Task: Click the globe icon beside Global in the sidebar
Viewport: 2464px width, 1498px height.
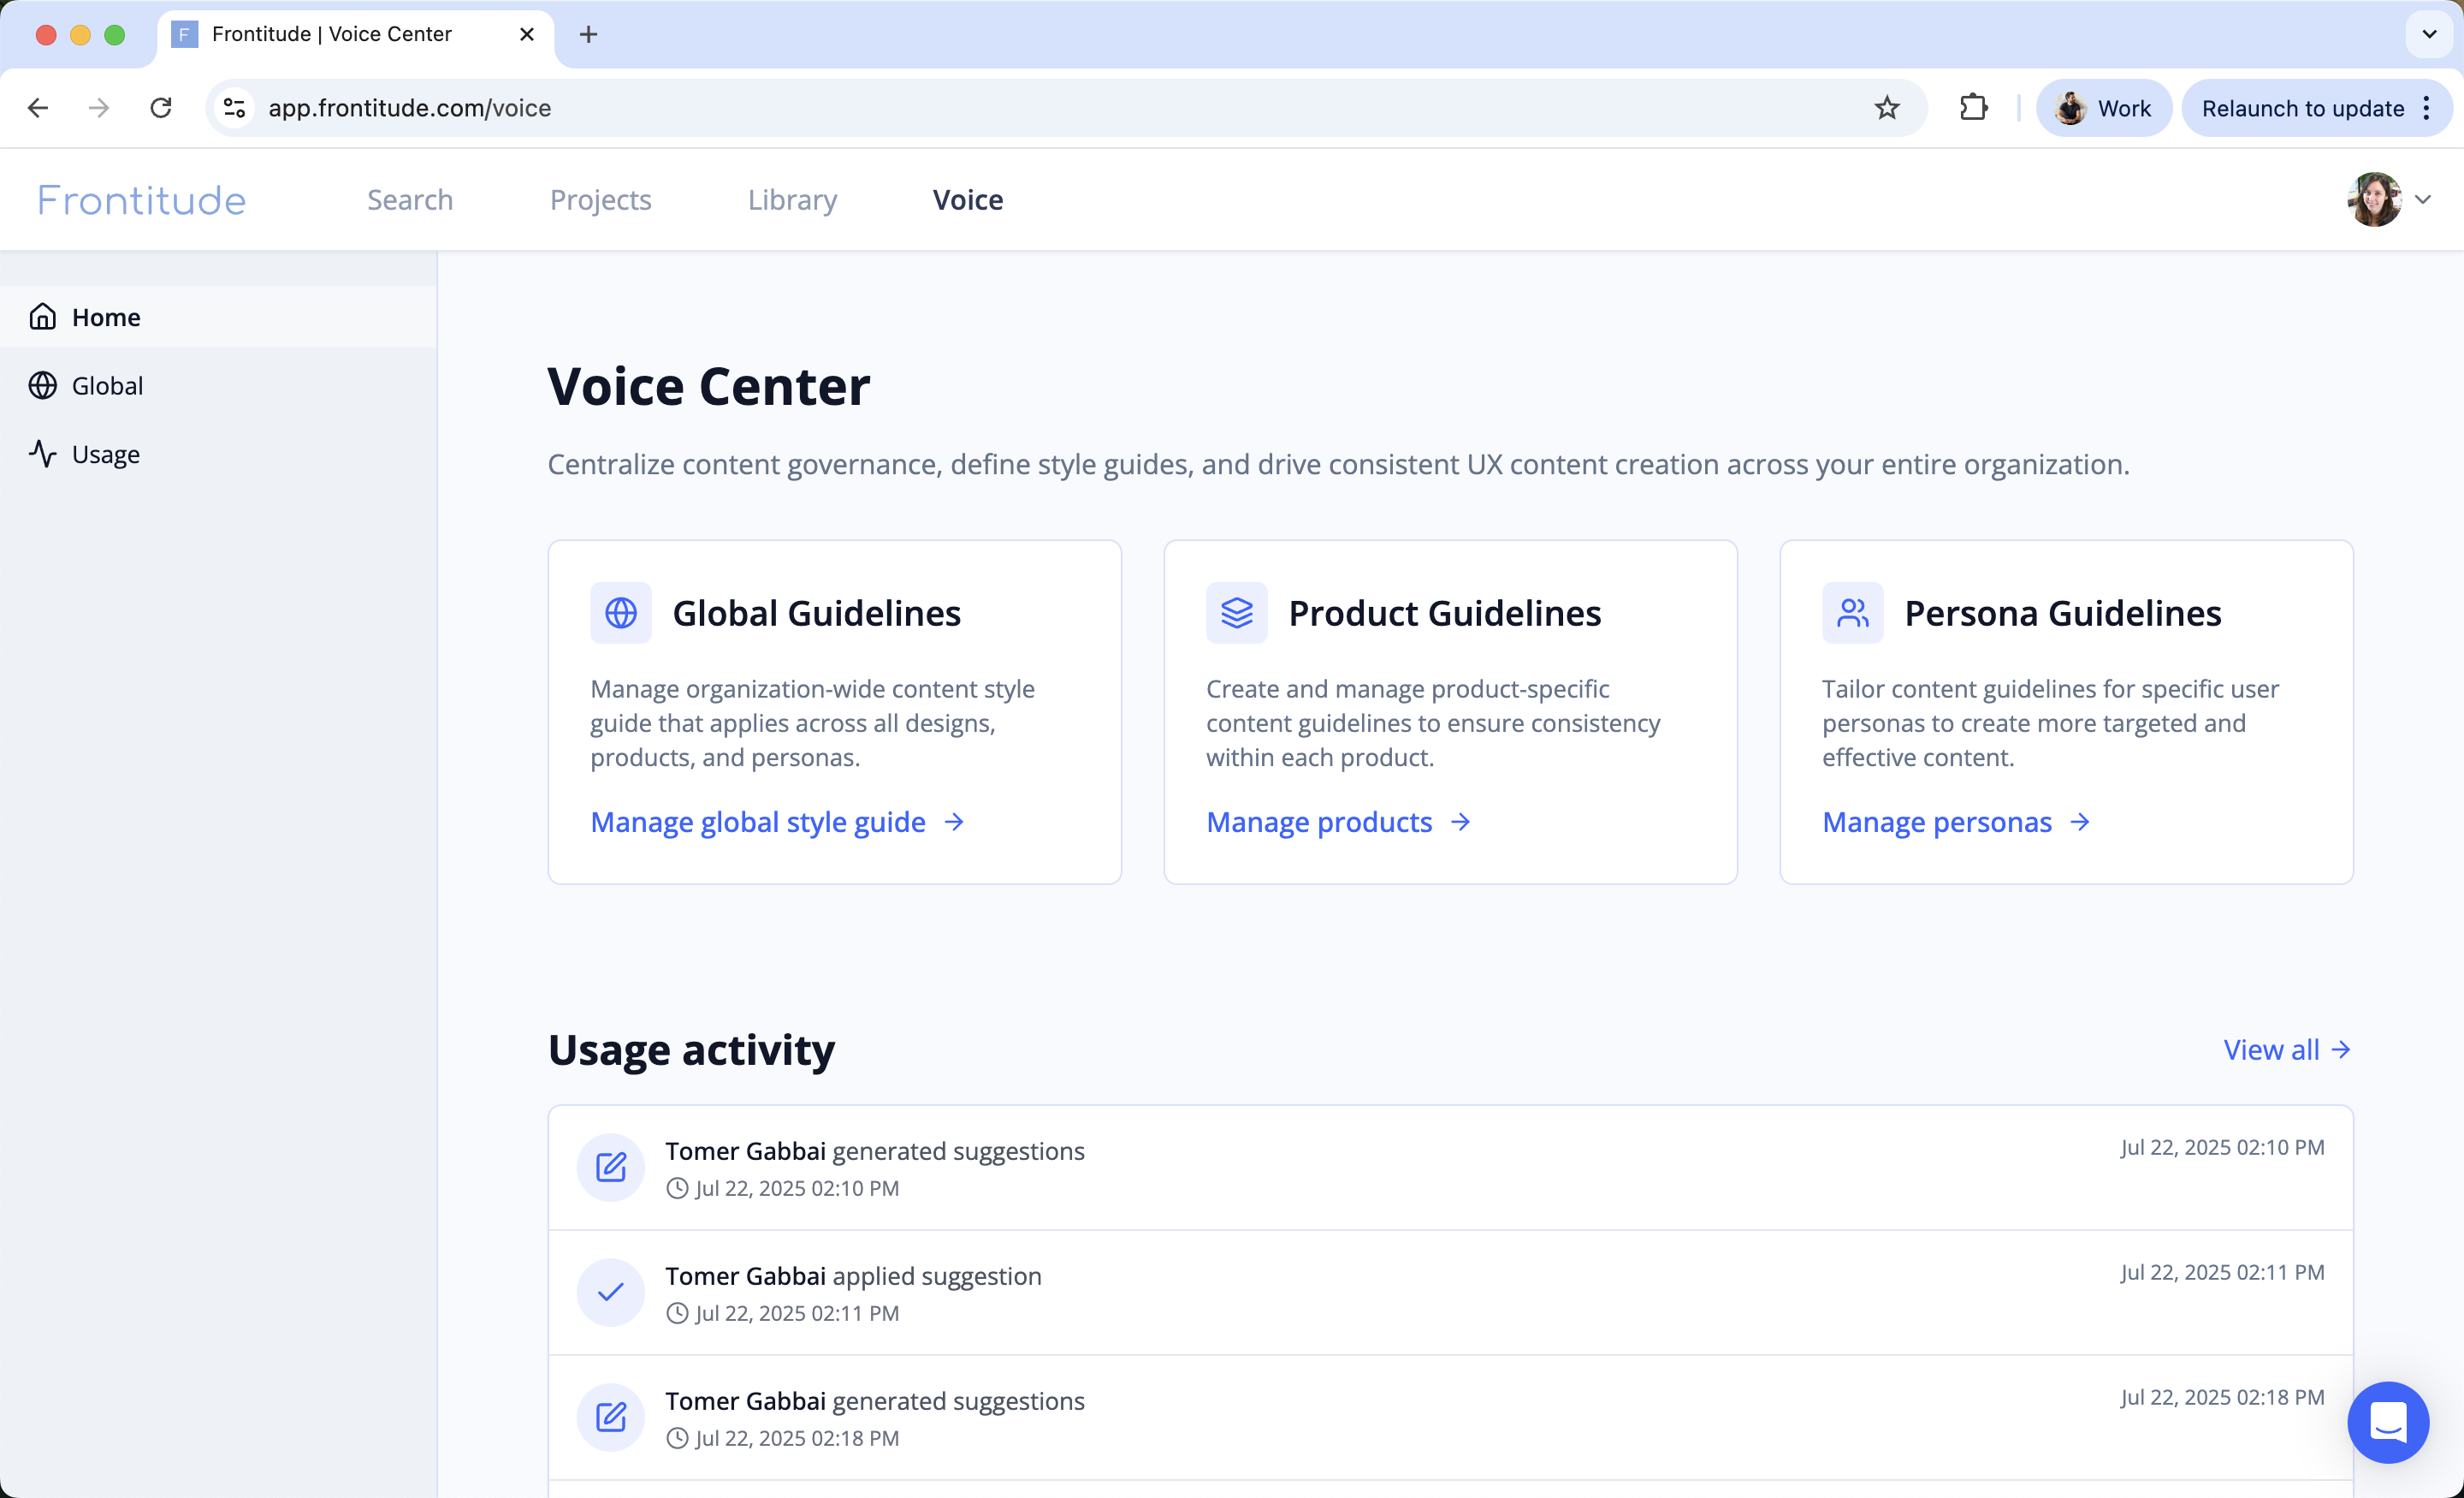Action: (43, 385)
